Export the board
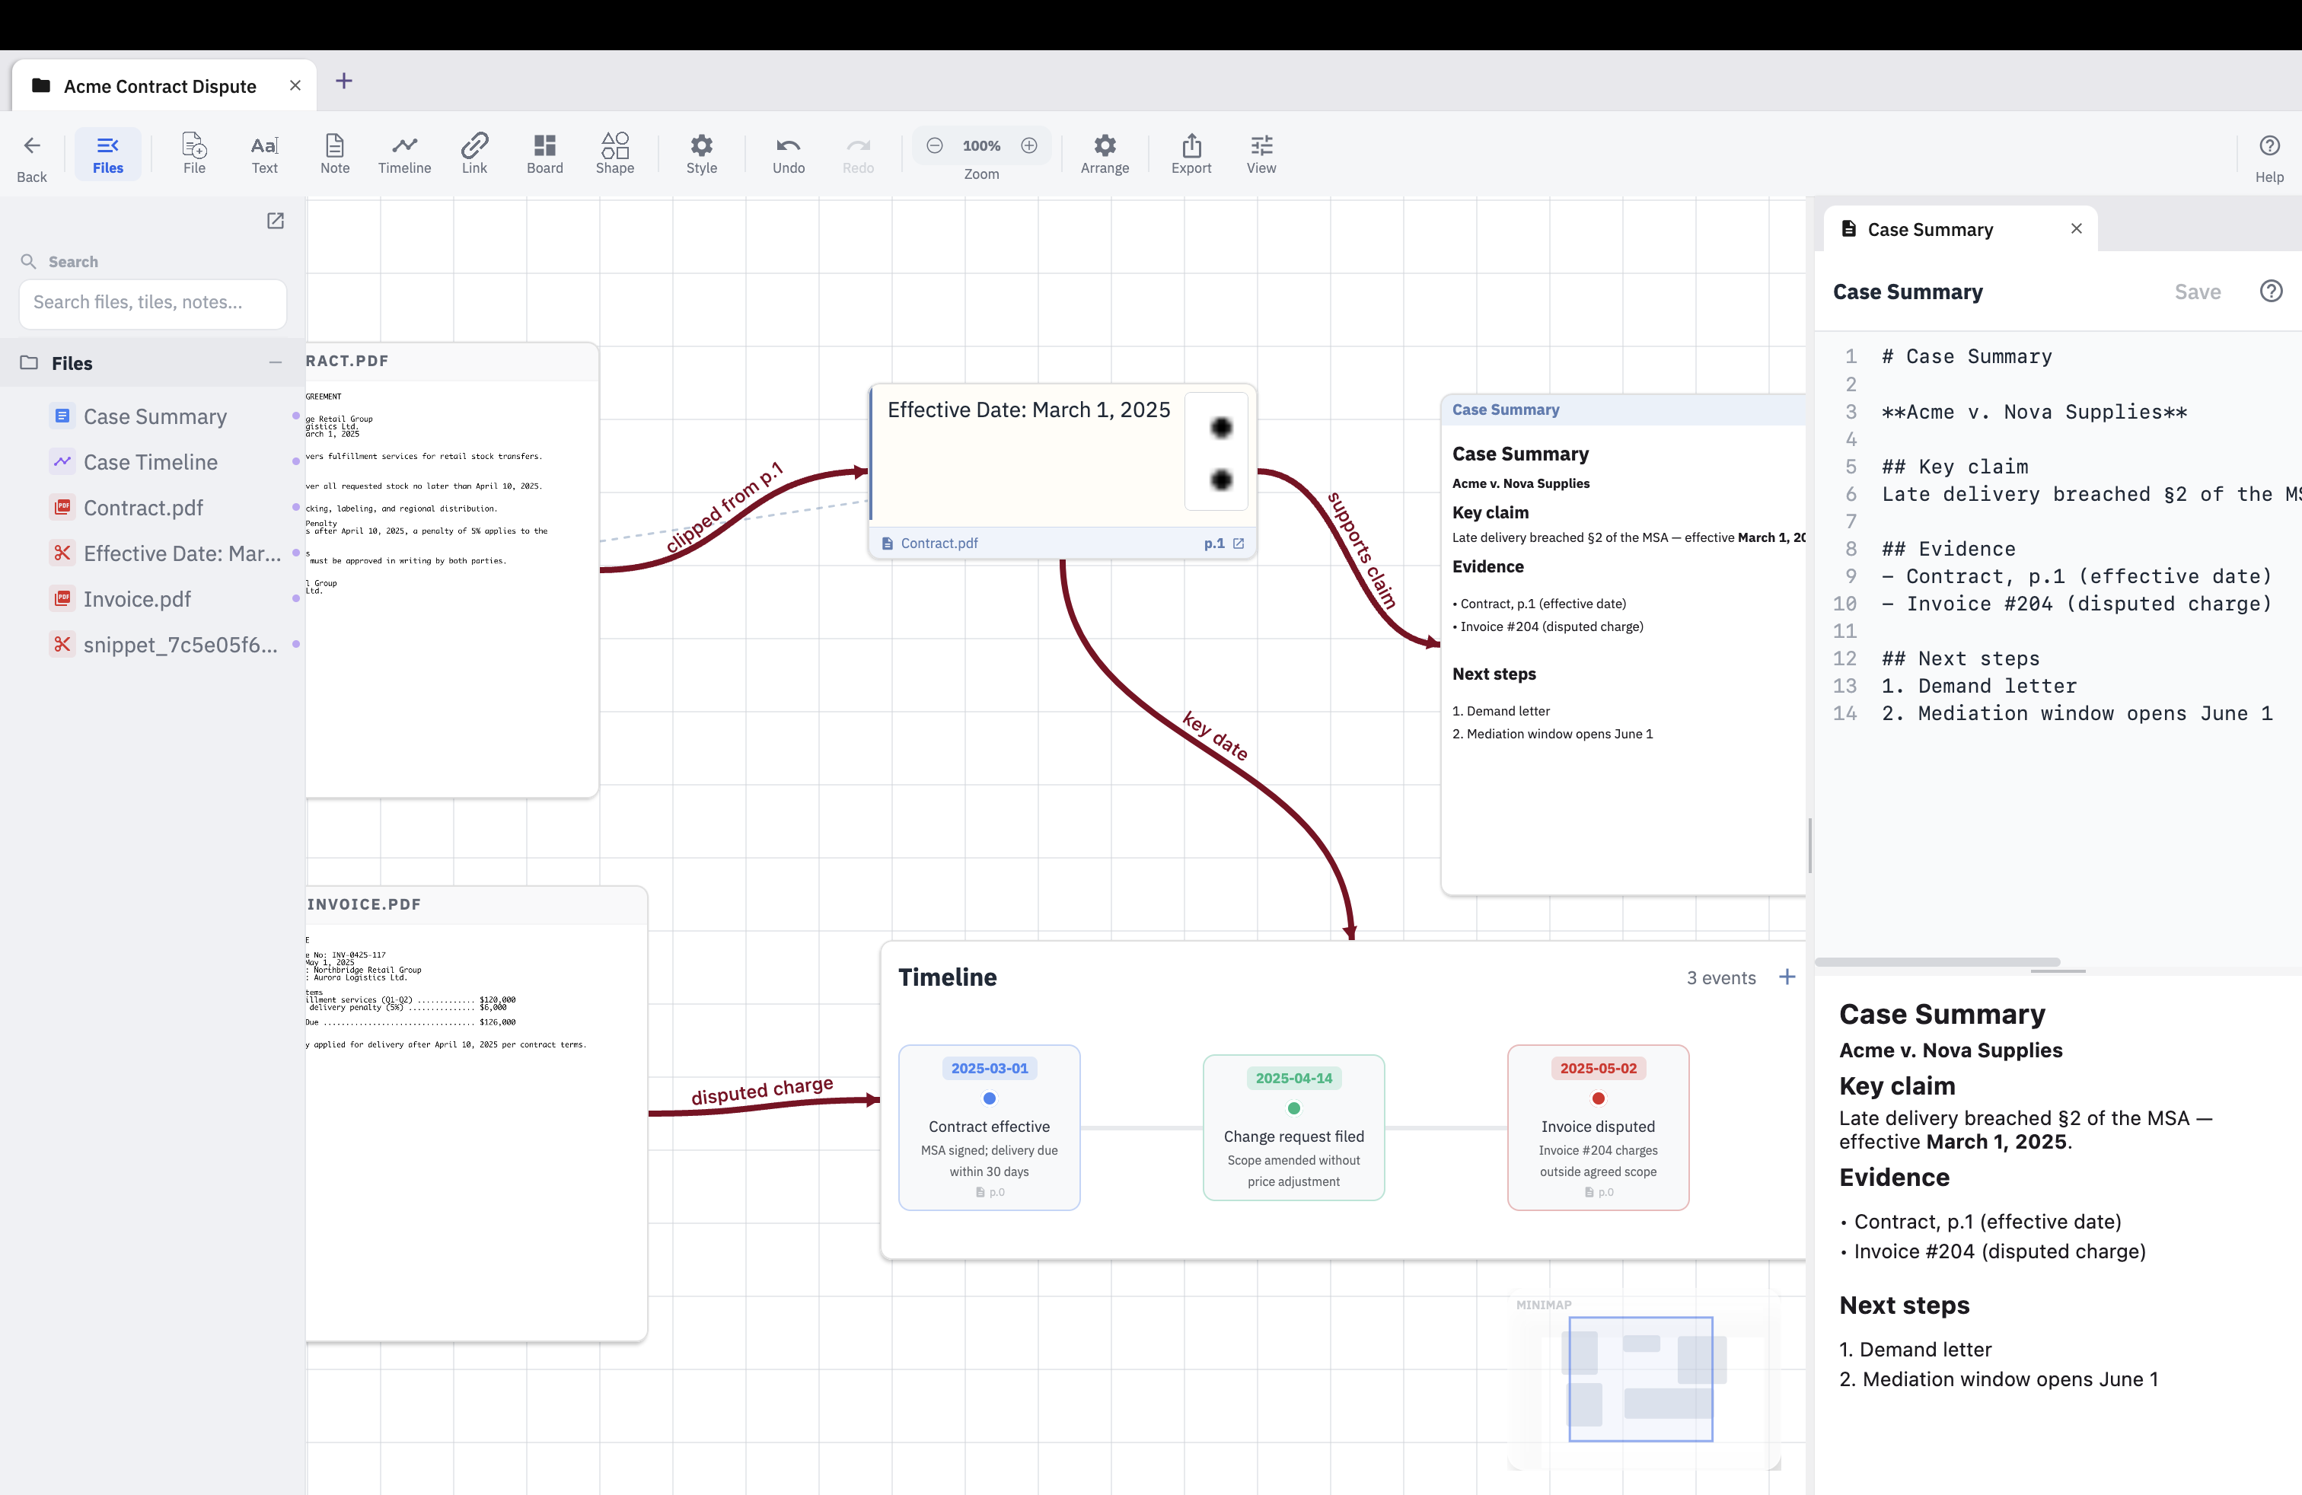The image size is (2302, 1495). (1191, 155)
